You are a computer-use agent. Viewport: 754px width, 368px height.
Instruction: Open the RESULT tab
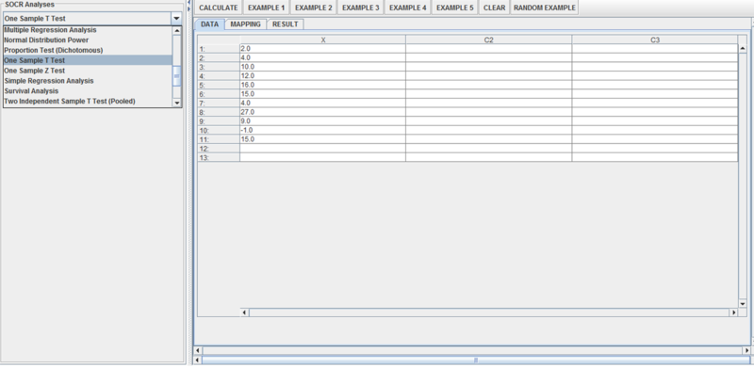pyautogui.click(x=286, y=24)
